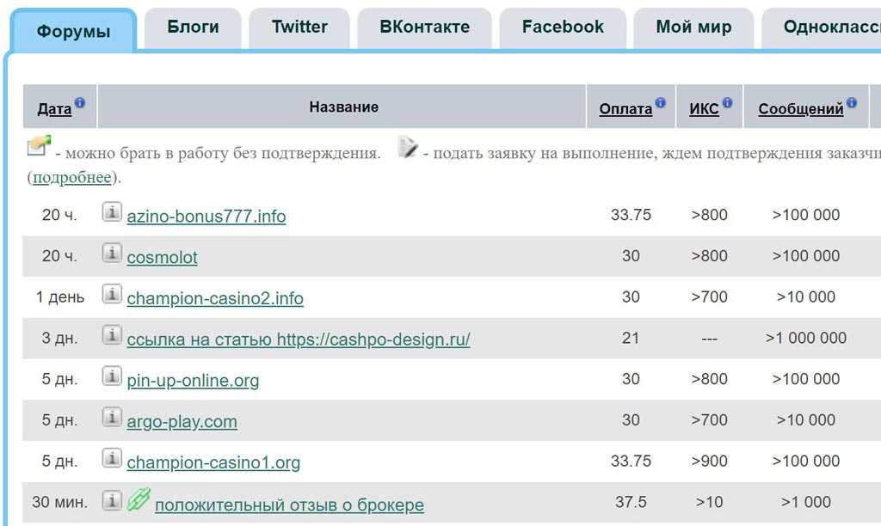This screenshot has width=881, height=526.
Task: Open the подробнее link
Action: coord(72,178)
